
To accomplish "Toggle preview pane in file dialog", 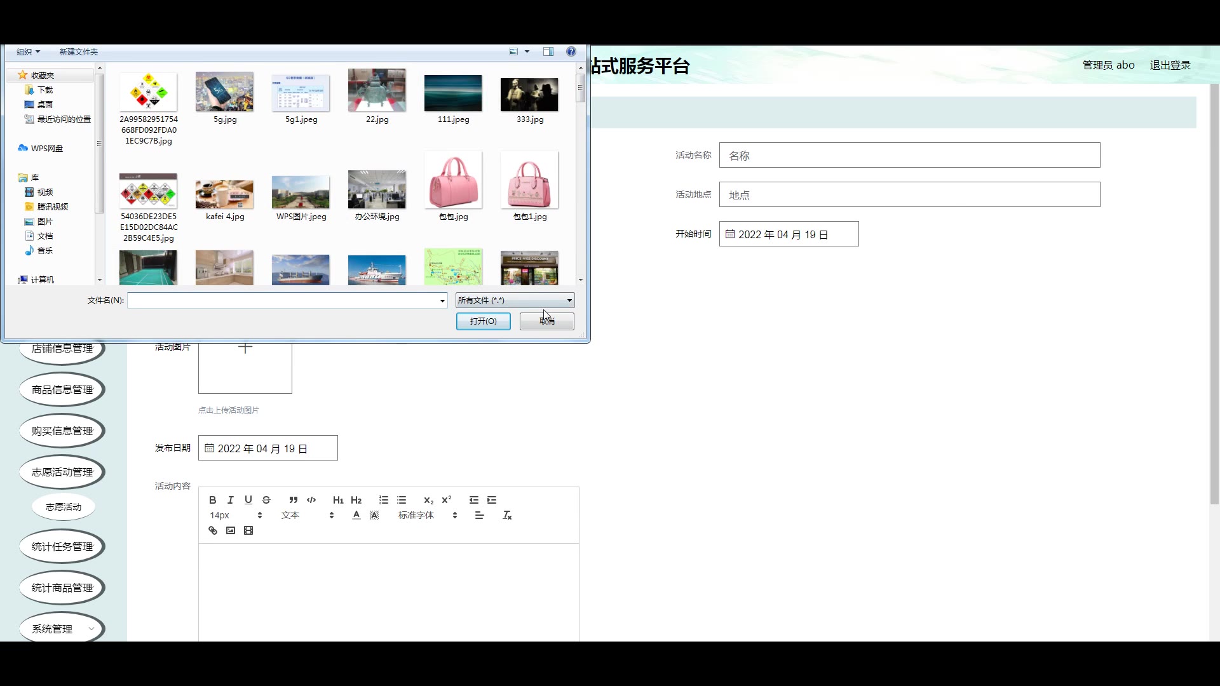I will click(x=548, y=51).
